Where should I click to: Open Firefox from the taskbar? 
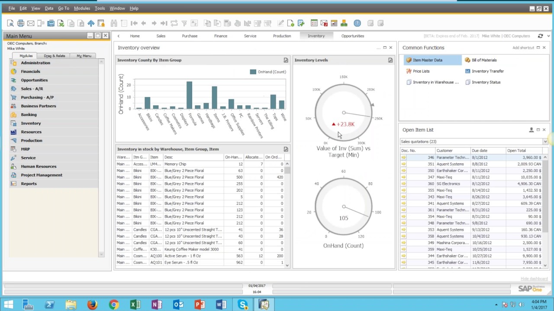coord(92,305)
